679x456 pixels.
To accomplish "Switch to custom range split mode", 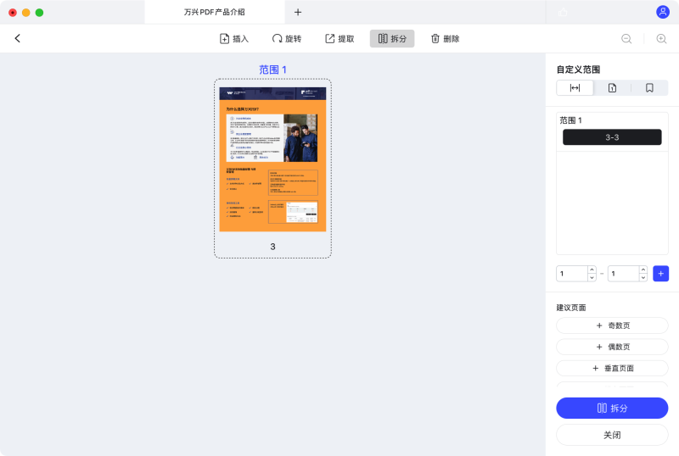I will click(575, 88).
